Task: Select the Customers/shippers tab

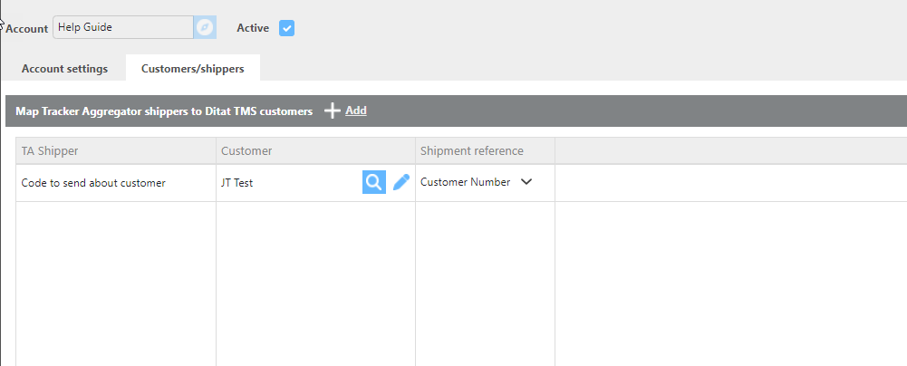Action: coord(193,69)
